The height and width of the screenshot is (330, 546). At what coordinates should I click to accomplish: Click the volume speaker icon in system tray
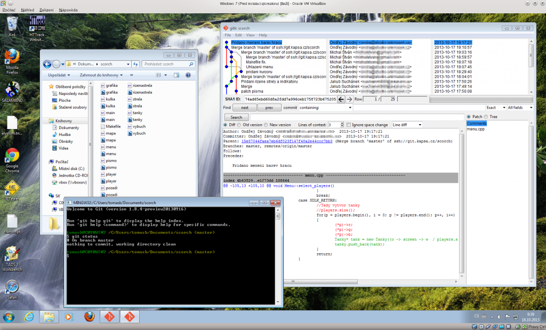[500, 317]
